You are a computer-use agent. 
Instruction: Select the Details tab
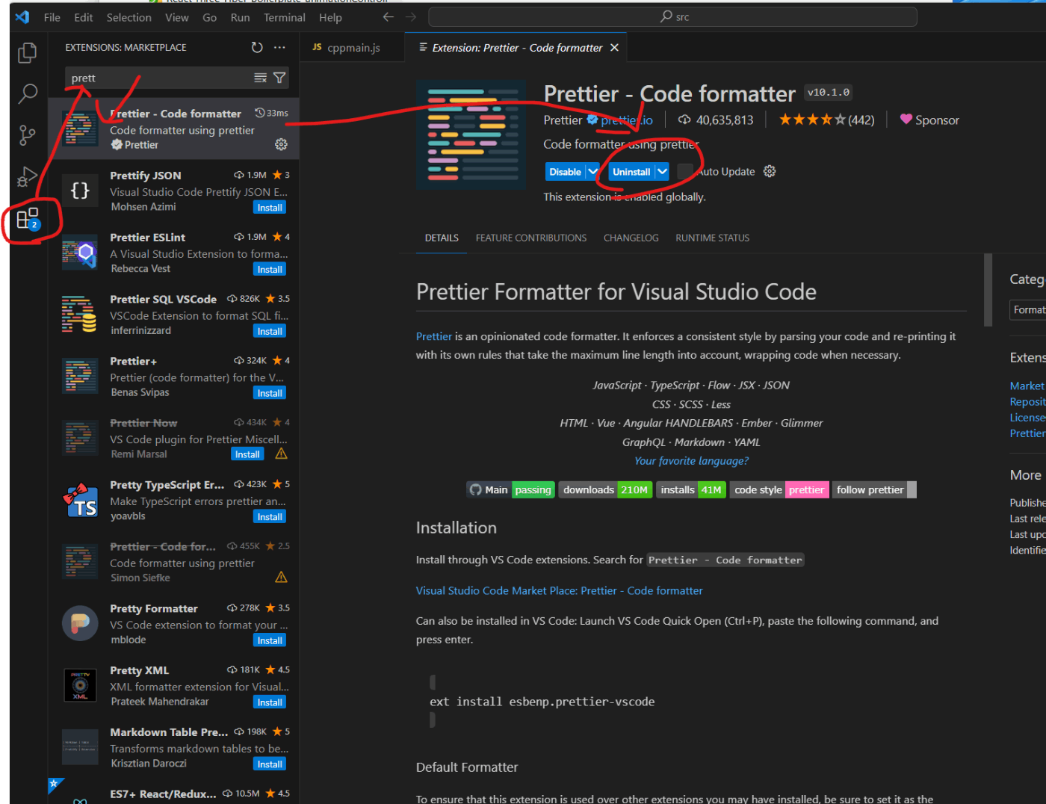[442, 238]
